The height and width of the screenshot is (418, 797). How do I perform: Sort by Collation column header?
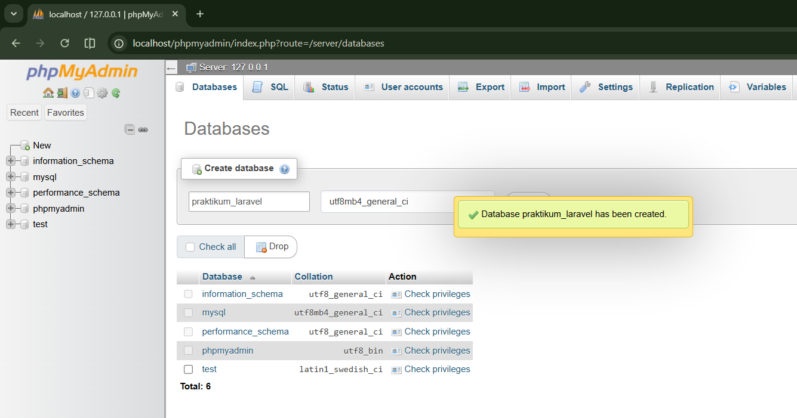313,277
